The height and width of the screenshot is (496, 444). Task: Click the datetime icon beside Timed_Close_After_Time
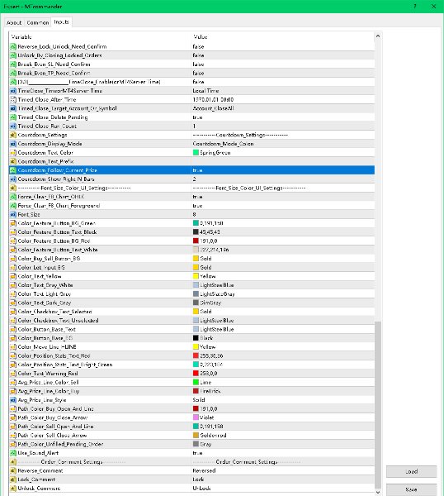pyautogui.click(x=13, y=100)
